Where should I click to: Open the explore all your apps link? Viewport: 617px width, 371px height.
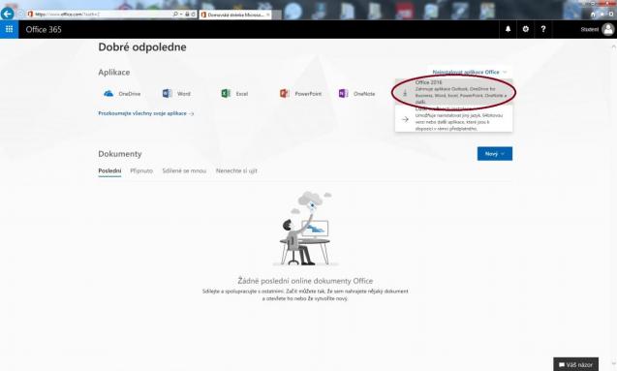point(146,113)
